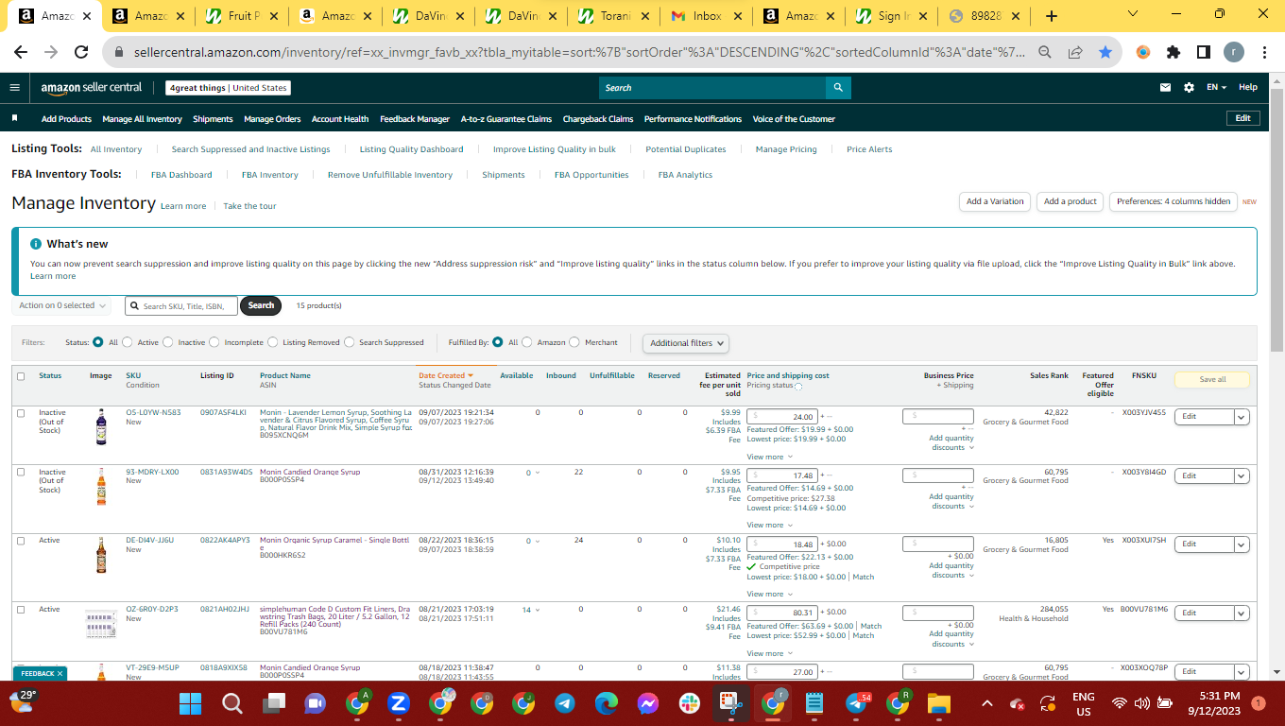This screenshot has width=1285, height=726.
Task: Open Telegram with the 54 badge in taskbar
Action: pyautogui.click(x=858, y=703)
